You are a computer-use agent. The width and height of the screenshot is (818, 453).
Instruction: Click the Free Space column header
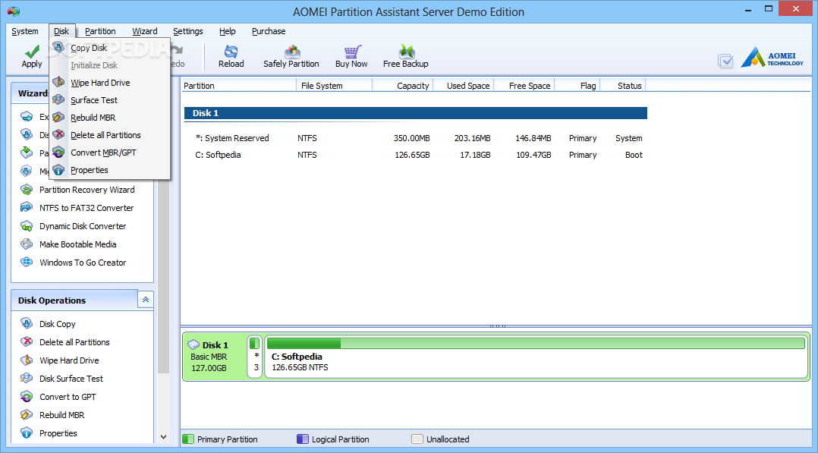pos(524,86)
